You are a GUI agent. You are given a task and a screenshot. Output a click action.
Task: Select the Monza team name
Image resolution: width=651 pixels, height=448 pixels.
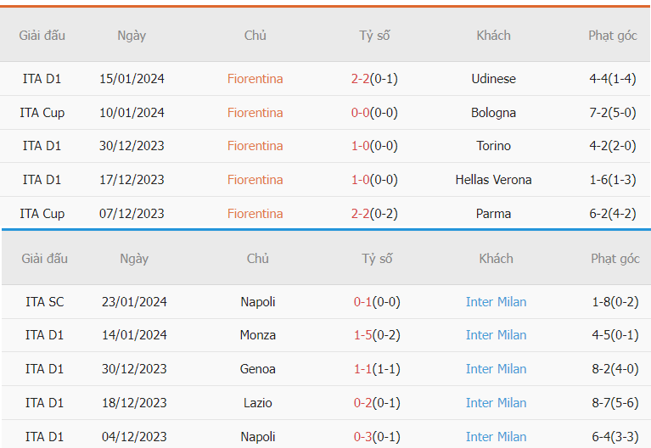[258, 335]
